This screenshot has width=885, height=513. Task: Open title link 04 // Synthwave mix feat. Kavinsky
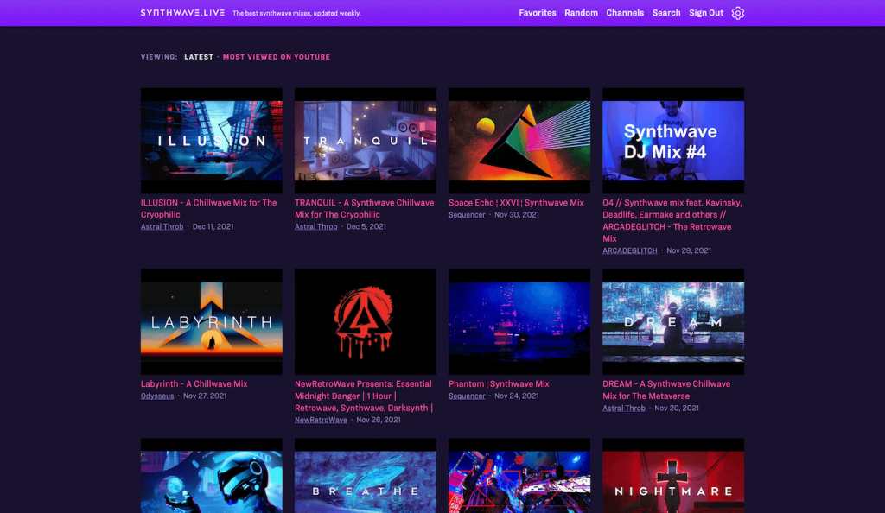(672, 220)
